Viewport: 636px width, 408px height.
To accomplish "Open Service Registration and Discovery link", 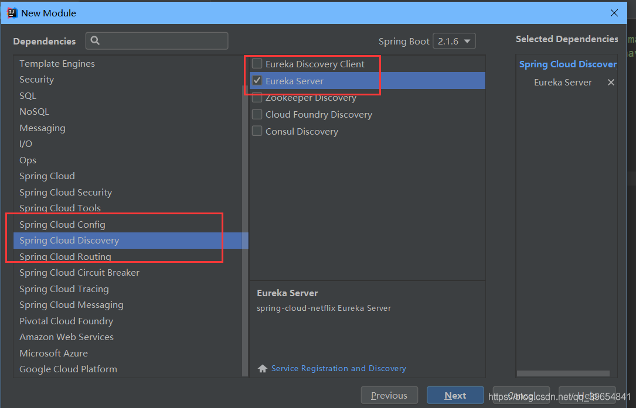I will coord(338,369).
